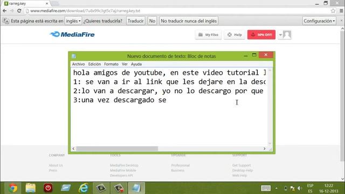Open the user avatar on MediaFire
The height and width of the screenshot is (194, 345).
click(x=287, y=34)
